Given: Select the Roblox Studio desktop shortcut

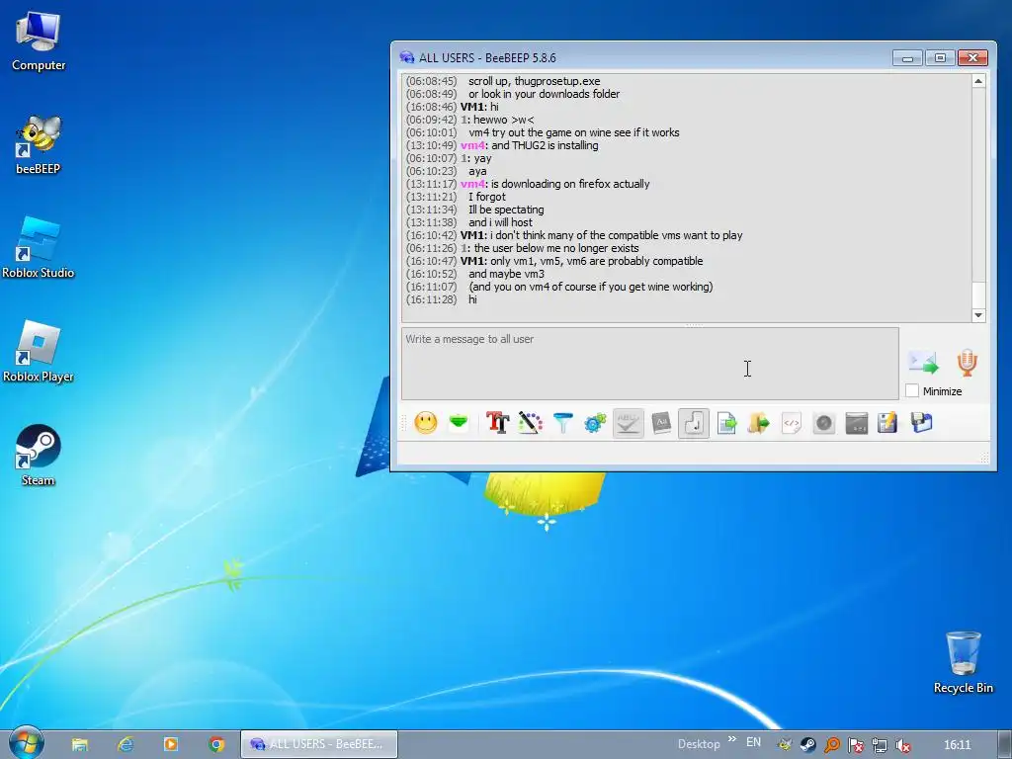Looking at the screenshot, I should [x=39, y=248].
